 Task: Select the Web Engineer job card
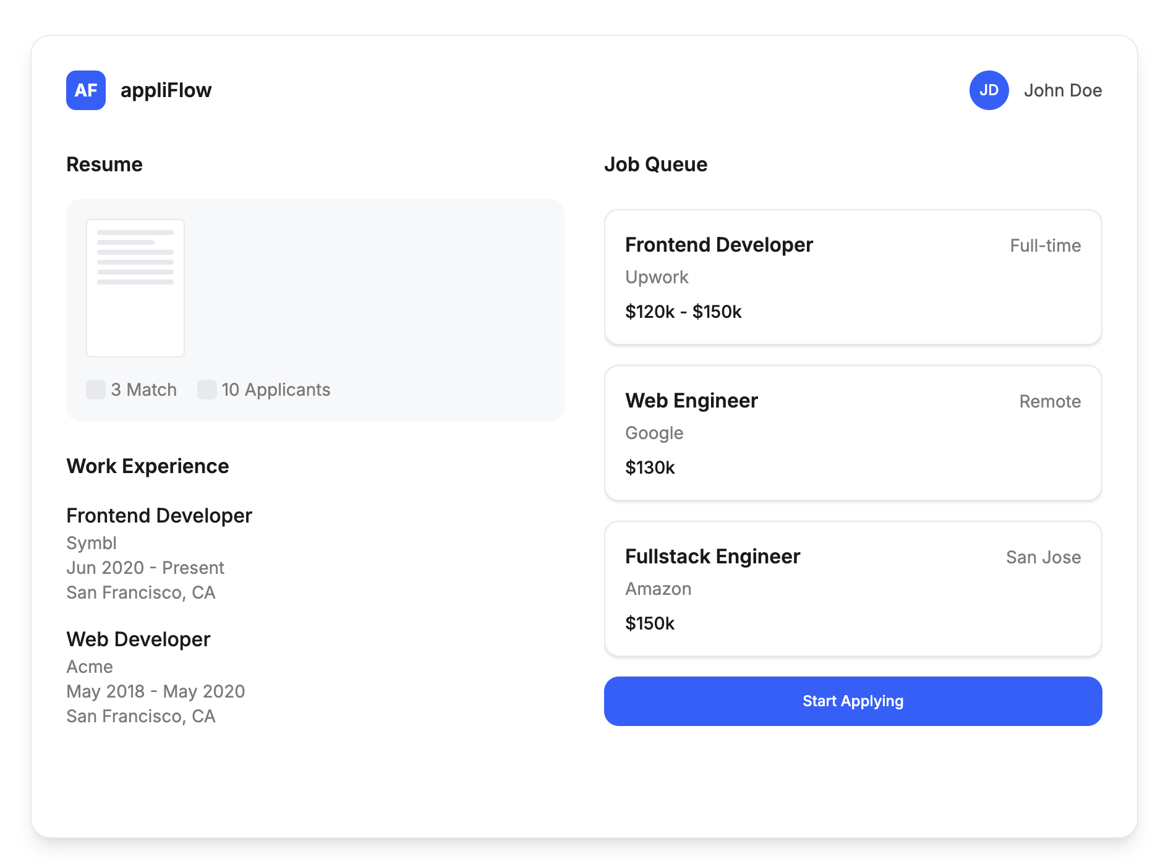coord(853,433)
